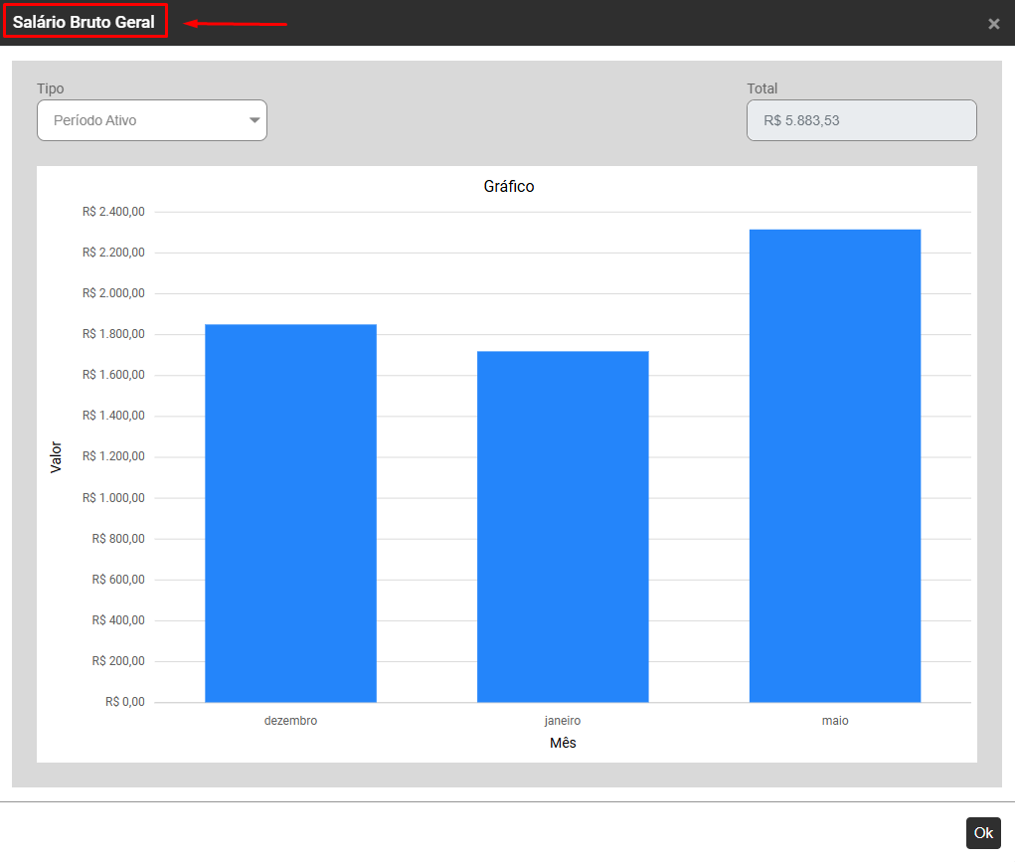Click the R$ 1.000,00 axis tick label
Image resolution: width=1015 pixels, height=862 pixels.
coord(114,498)
